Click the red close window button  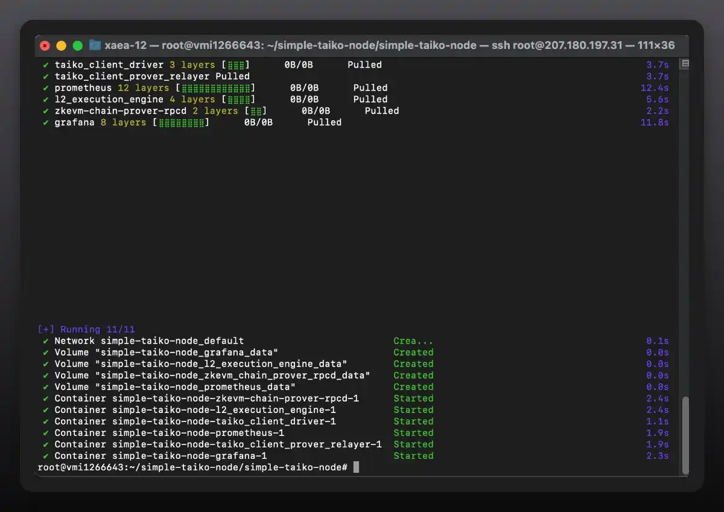(x=45, y=46)
